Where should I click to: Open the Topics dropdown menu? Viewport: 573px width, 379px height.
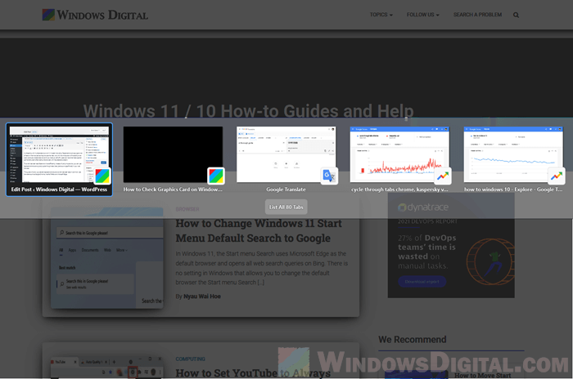[x=381, y=15]
